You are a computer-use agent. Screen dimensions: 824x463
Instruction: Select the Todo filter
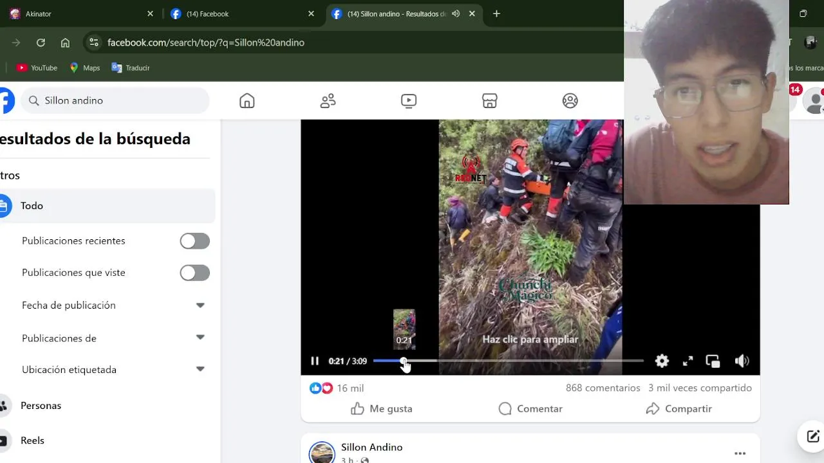pos(107,206)
